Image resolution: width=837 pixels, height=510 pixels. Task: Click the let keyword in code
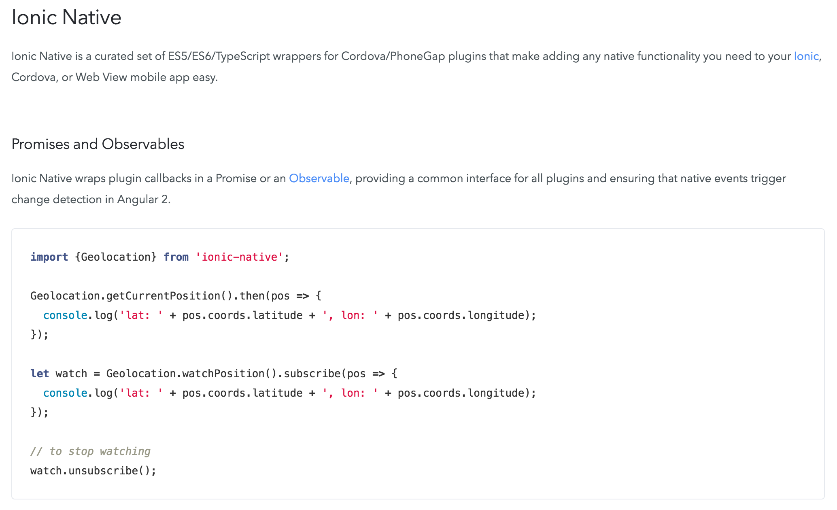[40, 374]
